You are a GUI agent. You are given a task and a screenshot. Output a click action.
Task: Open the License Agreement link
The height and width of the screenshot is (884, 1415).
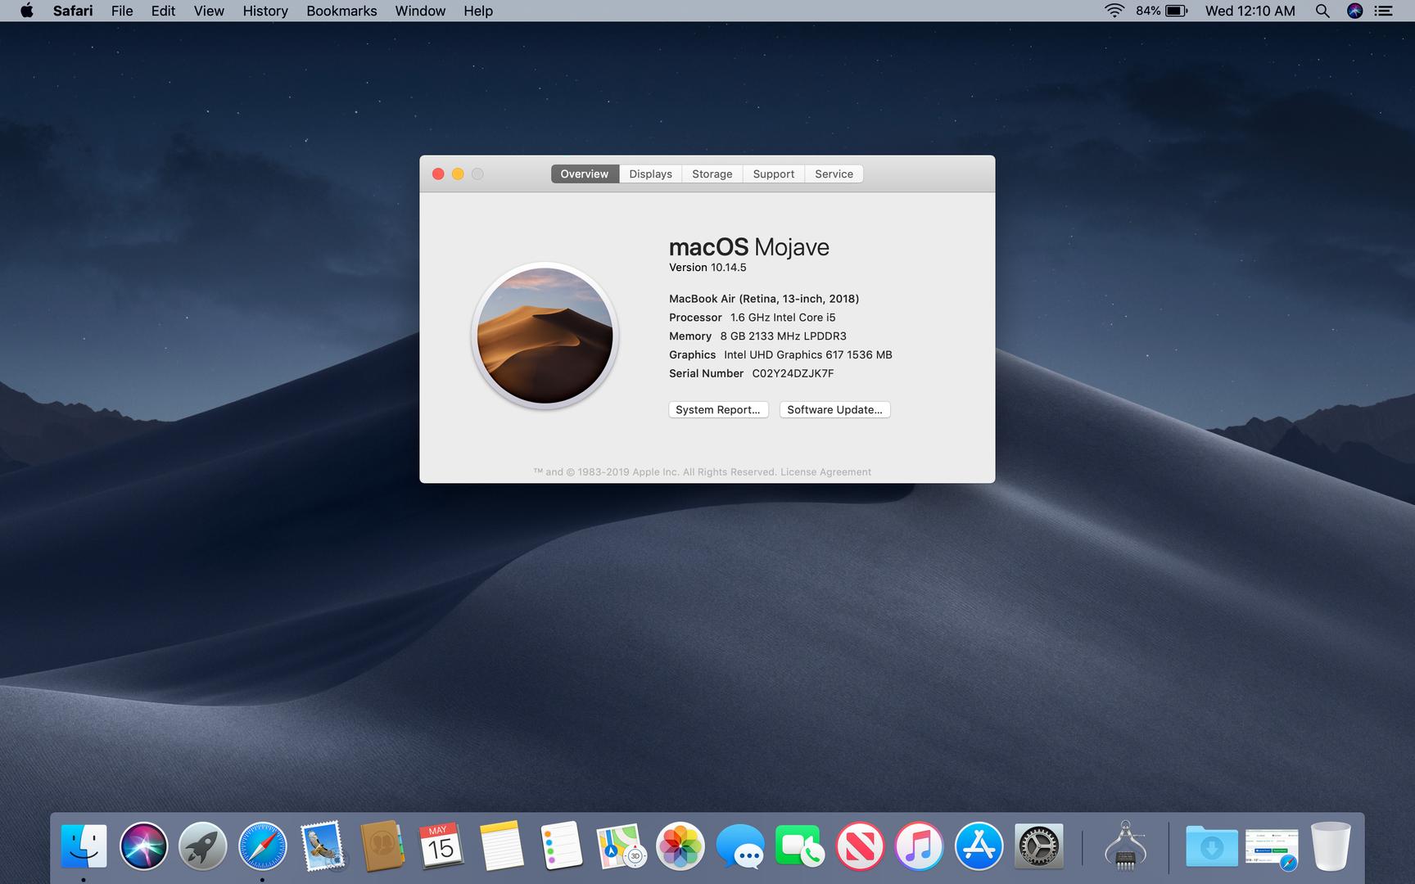[825, 471]
